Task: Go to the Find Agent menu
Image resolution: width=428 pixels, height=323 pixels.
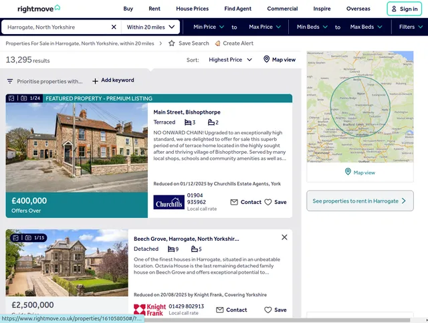Action: (237, 9)
